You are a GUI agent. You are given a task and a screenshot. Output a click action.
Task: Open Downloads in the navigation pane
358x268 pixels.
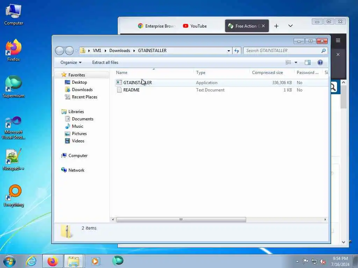pyautogui.click(x=82, y=90)
